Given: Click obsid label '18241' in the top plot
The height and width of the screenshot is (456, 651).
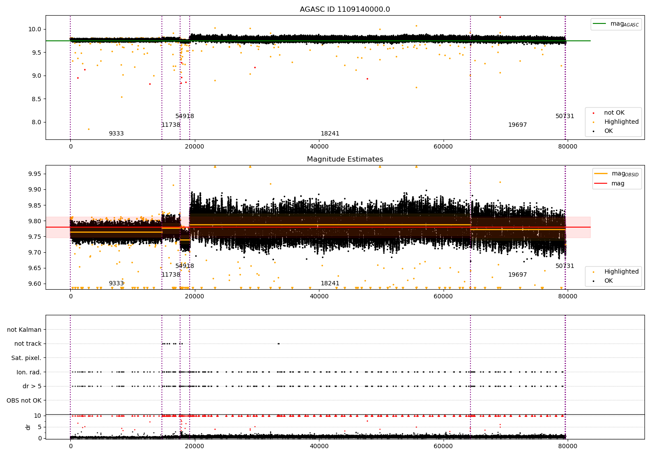Looking at the screenshot, I should click(330, 134).
